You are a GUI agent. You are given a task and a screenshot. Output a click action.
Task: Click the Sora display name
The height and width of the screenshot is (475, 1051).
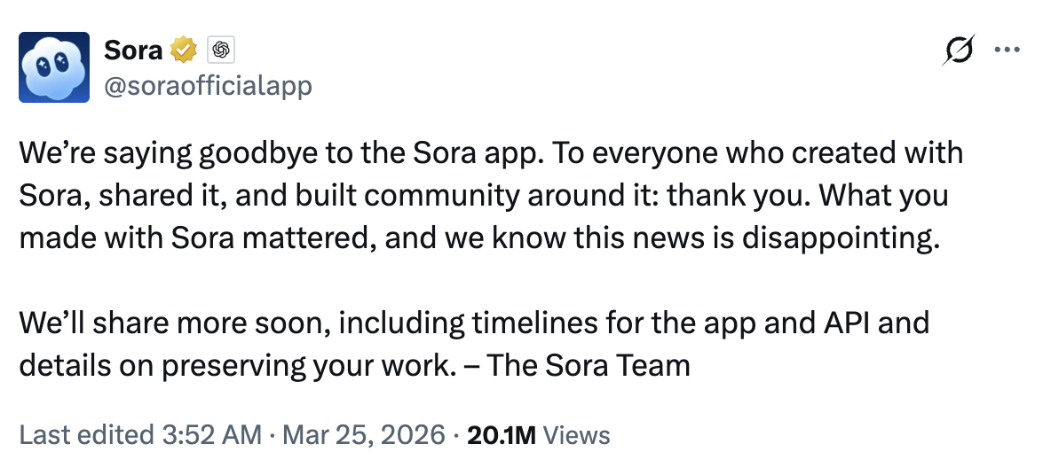(133, 51)
